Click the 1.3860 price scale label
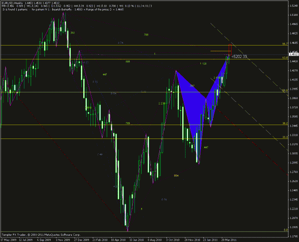The image size is (299, 242). [294, 98]
